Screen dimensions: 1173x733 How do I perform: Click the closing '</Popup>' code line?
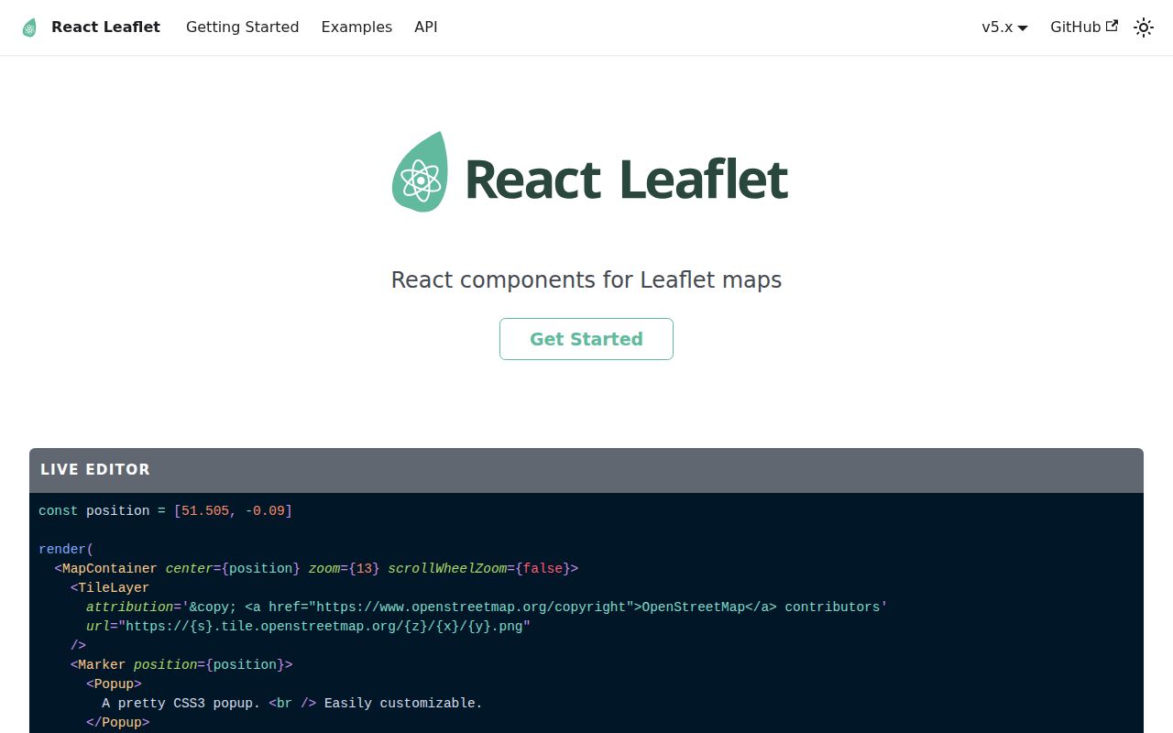[x=118, y=722]
